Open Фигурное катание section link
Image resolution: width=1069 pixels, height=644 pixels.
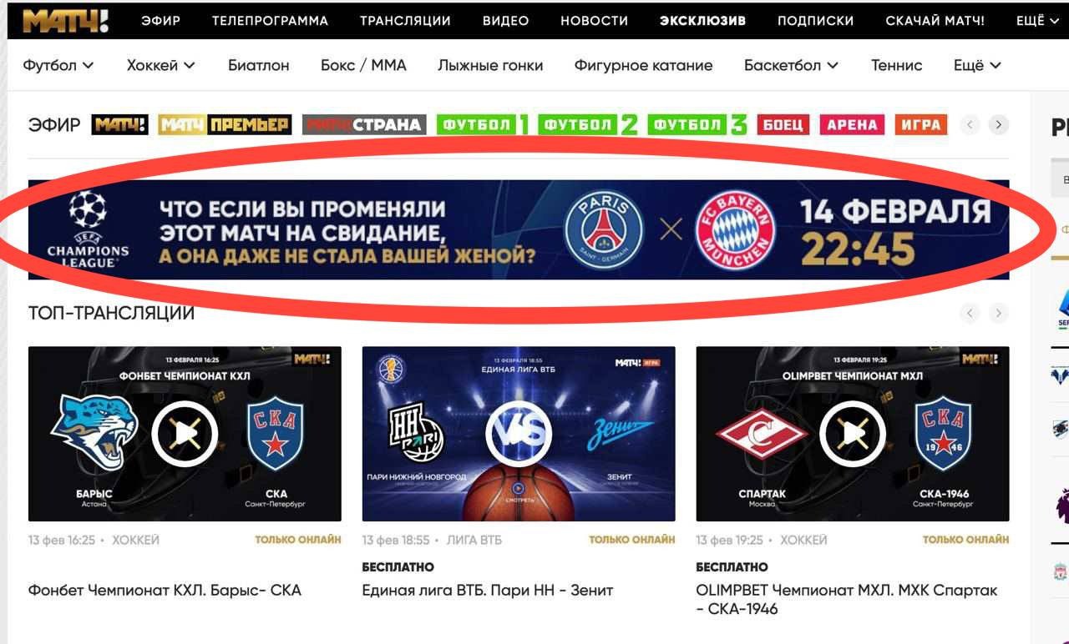tap(643, 65)
